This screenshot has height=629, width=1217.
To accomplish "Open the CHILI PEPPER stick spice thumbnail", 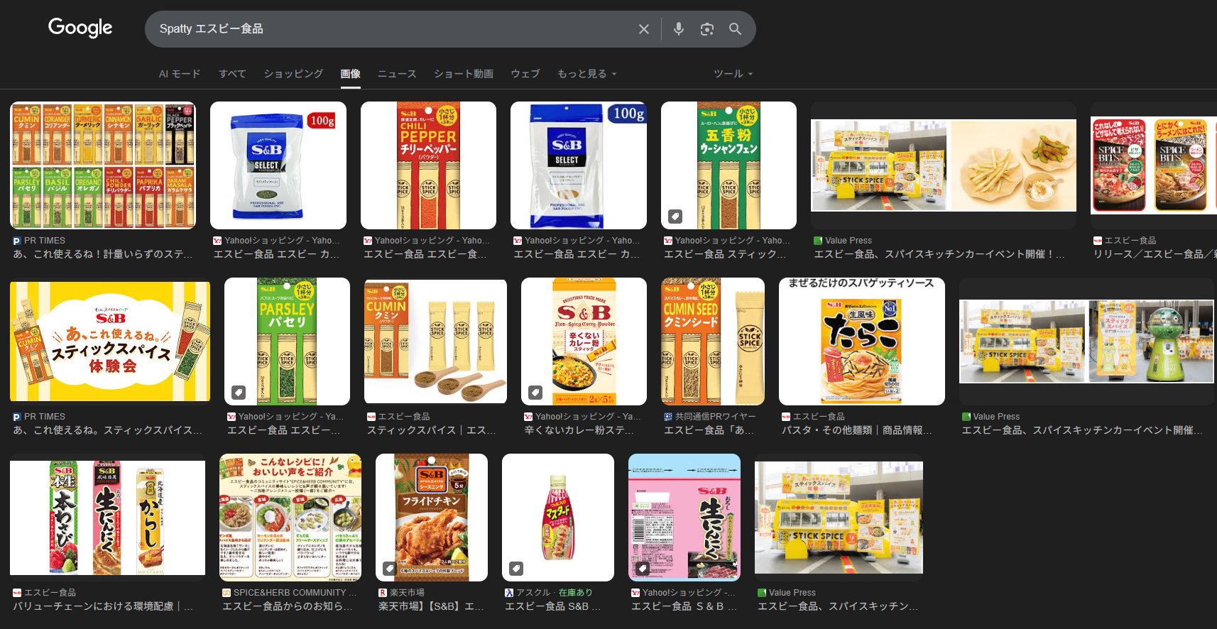I will click(x=428, y=165).
